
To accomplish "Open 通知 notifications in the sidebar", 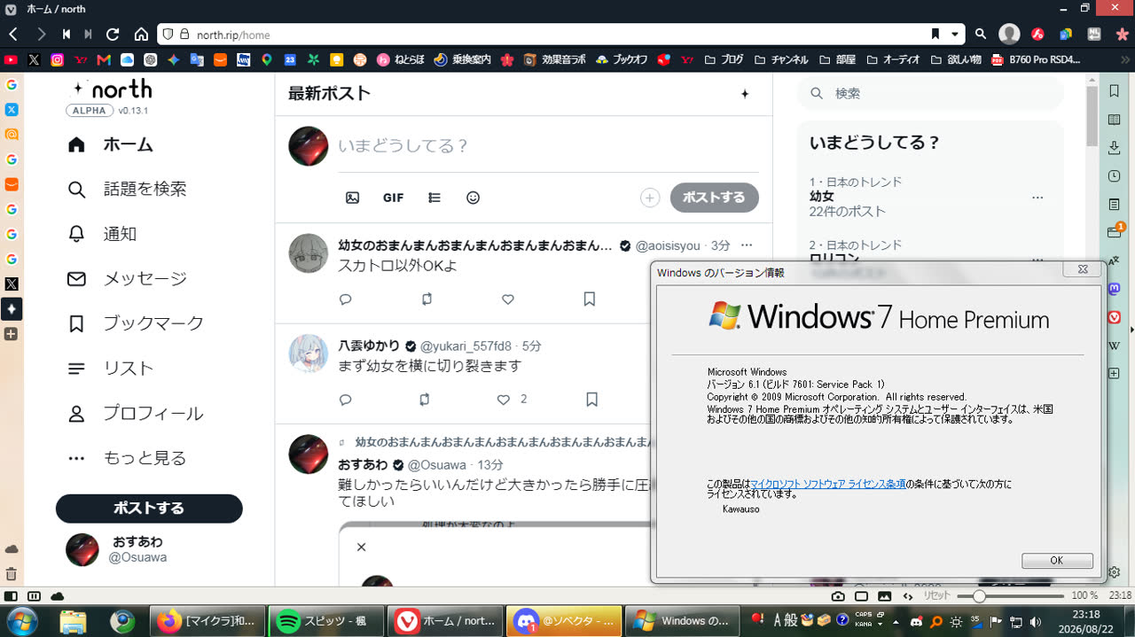I will coord(102,234).
